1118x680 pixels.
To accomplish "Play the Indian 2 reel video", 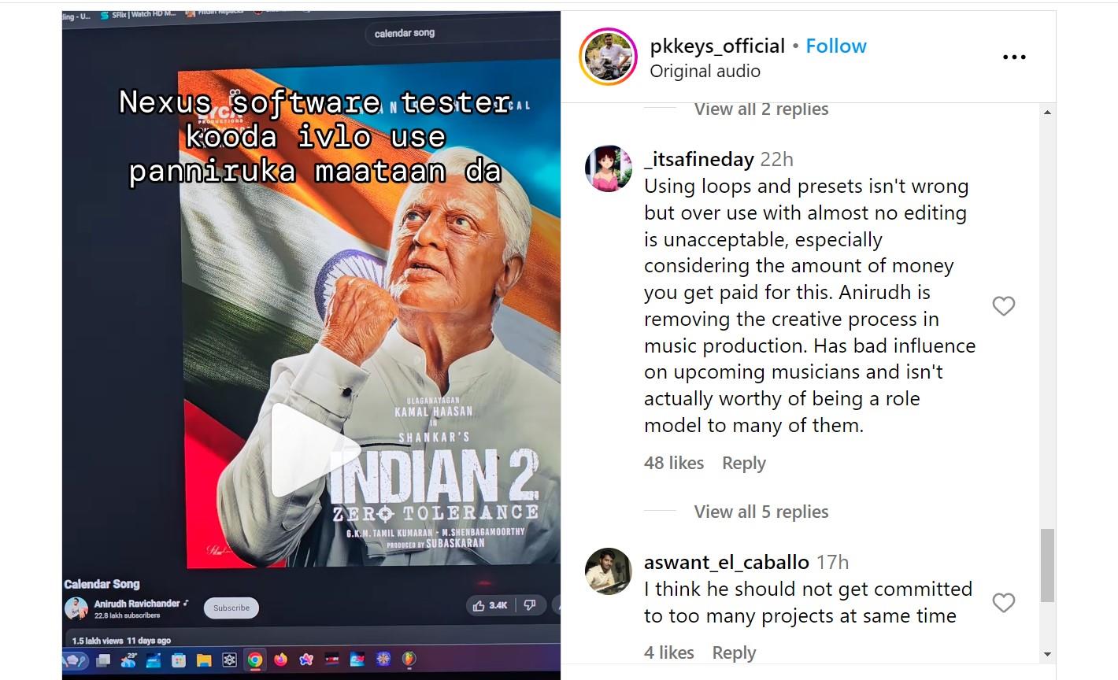I will coord(312,450).
